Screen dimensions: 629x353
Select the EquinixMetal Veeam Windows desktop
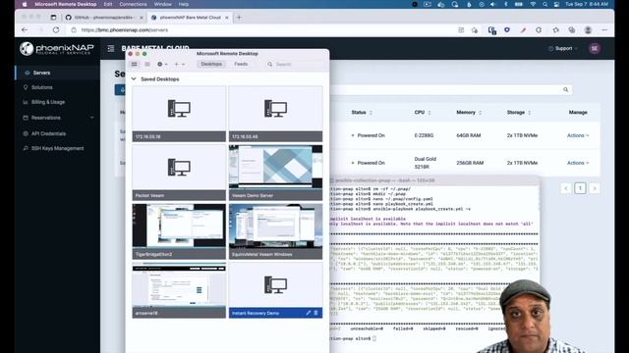(x=275, y=231)
